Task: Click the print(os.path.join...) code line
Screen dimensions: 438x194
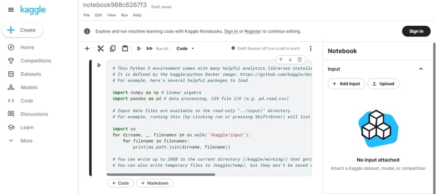Action: (x=182, y=147)
